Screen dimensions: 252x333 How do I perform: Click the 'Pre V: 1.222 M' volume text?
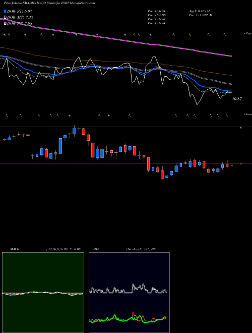201,15
